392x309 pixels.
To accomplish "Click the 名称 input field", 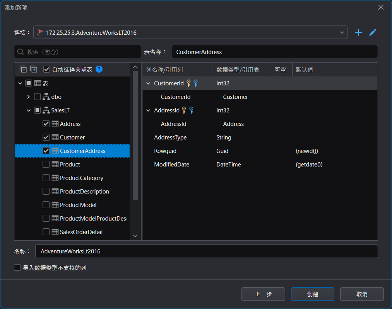I will tap(207, 251).
